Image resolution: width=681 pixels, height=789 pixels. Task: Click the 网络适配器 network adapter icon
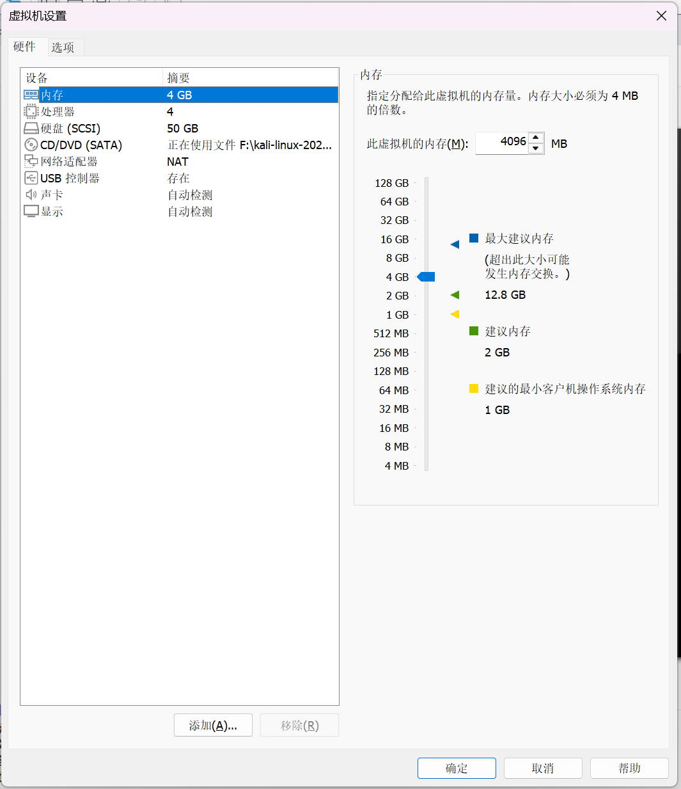click(x=31, y=161)
